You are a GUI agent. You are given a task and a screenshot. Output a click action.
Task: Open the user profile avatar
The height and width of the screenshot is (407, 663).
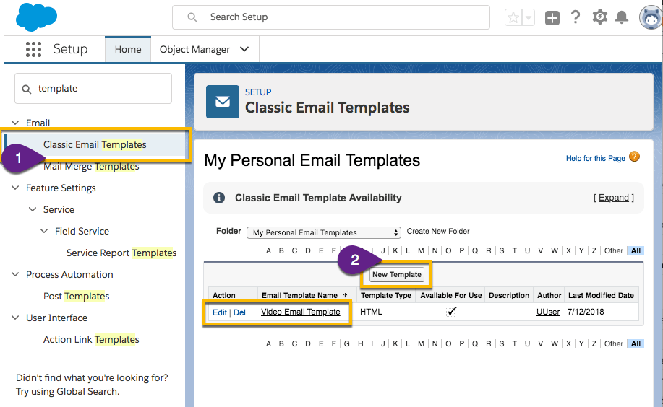[650, 17]
